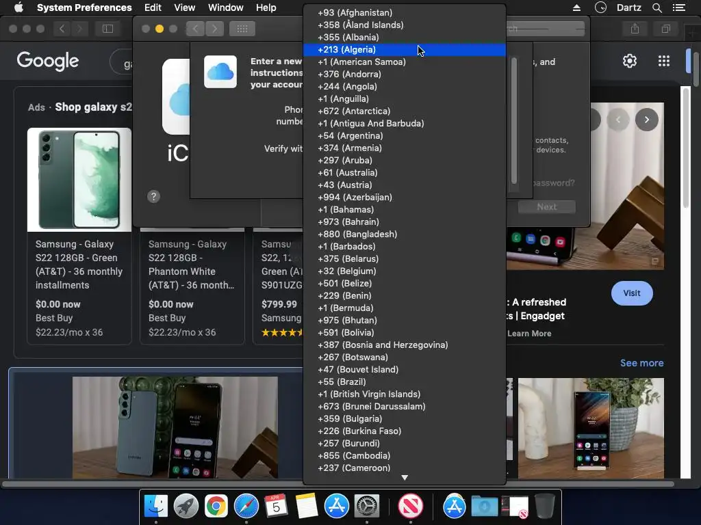Open the Edit menu

click(x=153, y=8)
